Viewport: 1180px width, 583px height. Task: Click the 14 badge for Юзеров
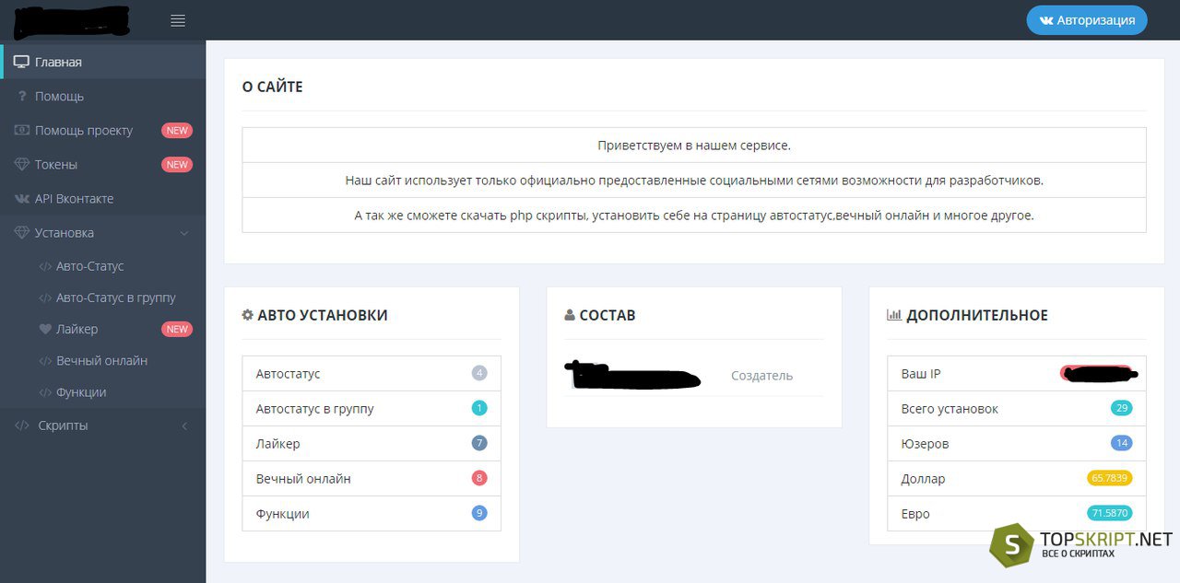1122,443
